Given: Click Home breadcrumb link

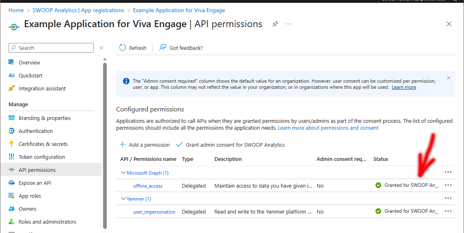Looking at the screenshot, I should tap(16, 11).
